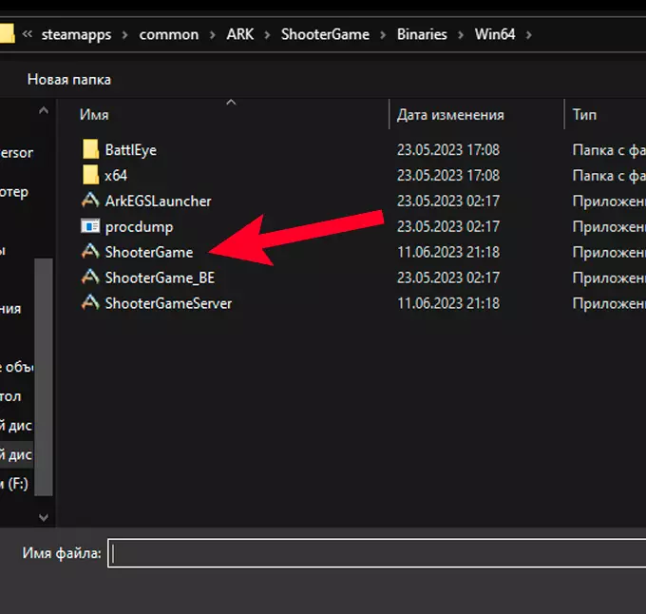Navigate to steamapps breadcrumb
This screenshot has height=614, width=646.
[x=76, y=34]
